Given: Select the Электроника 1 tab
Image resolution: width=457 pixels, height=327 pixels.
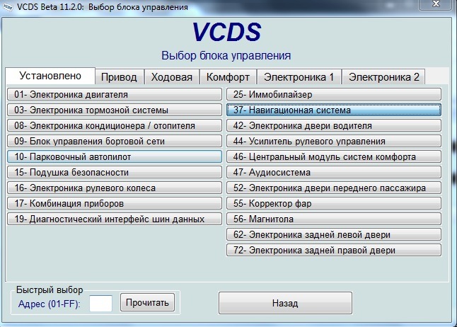Looking at the screenshot, I should point(299,77).
